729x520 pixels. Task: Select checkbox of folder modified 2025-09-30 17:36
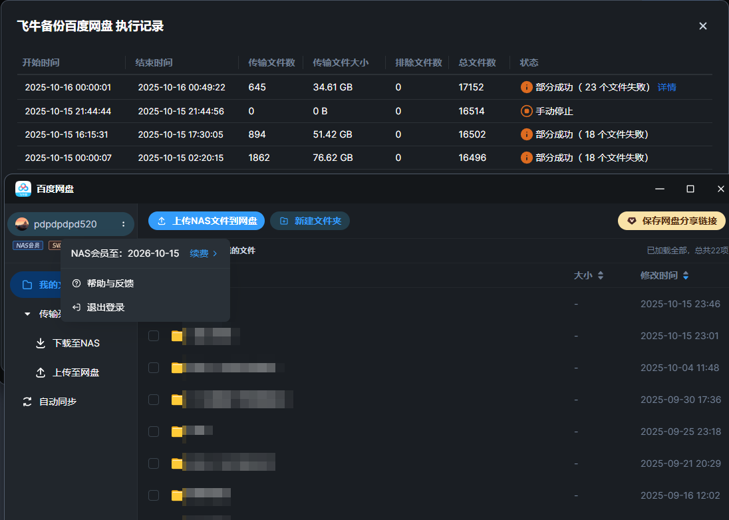(154, 400)
